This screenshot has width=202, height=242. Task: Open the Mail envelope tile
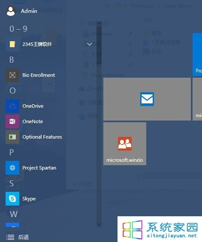click(x=147, y=99)
